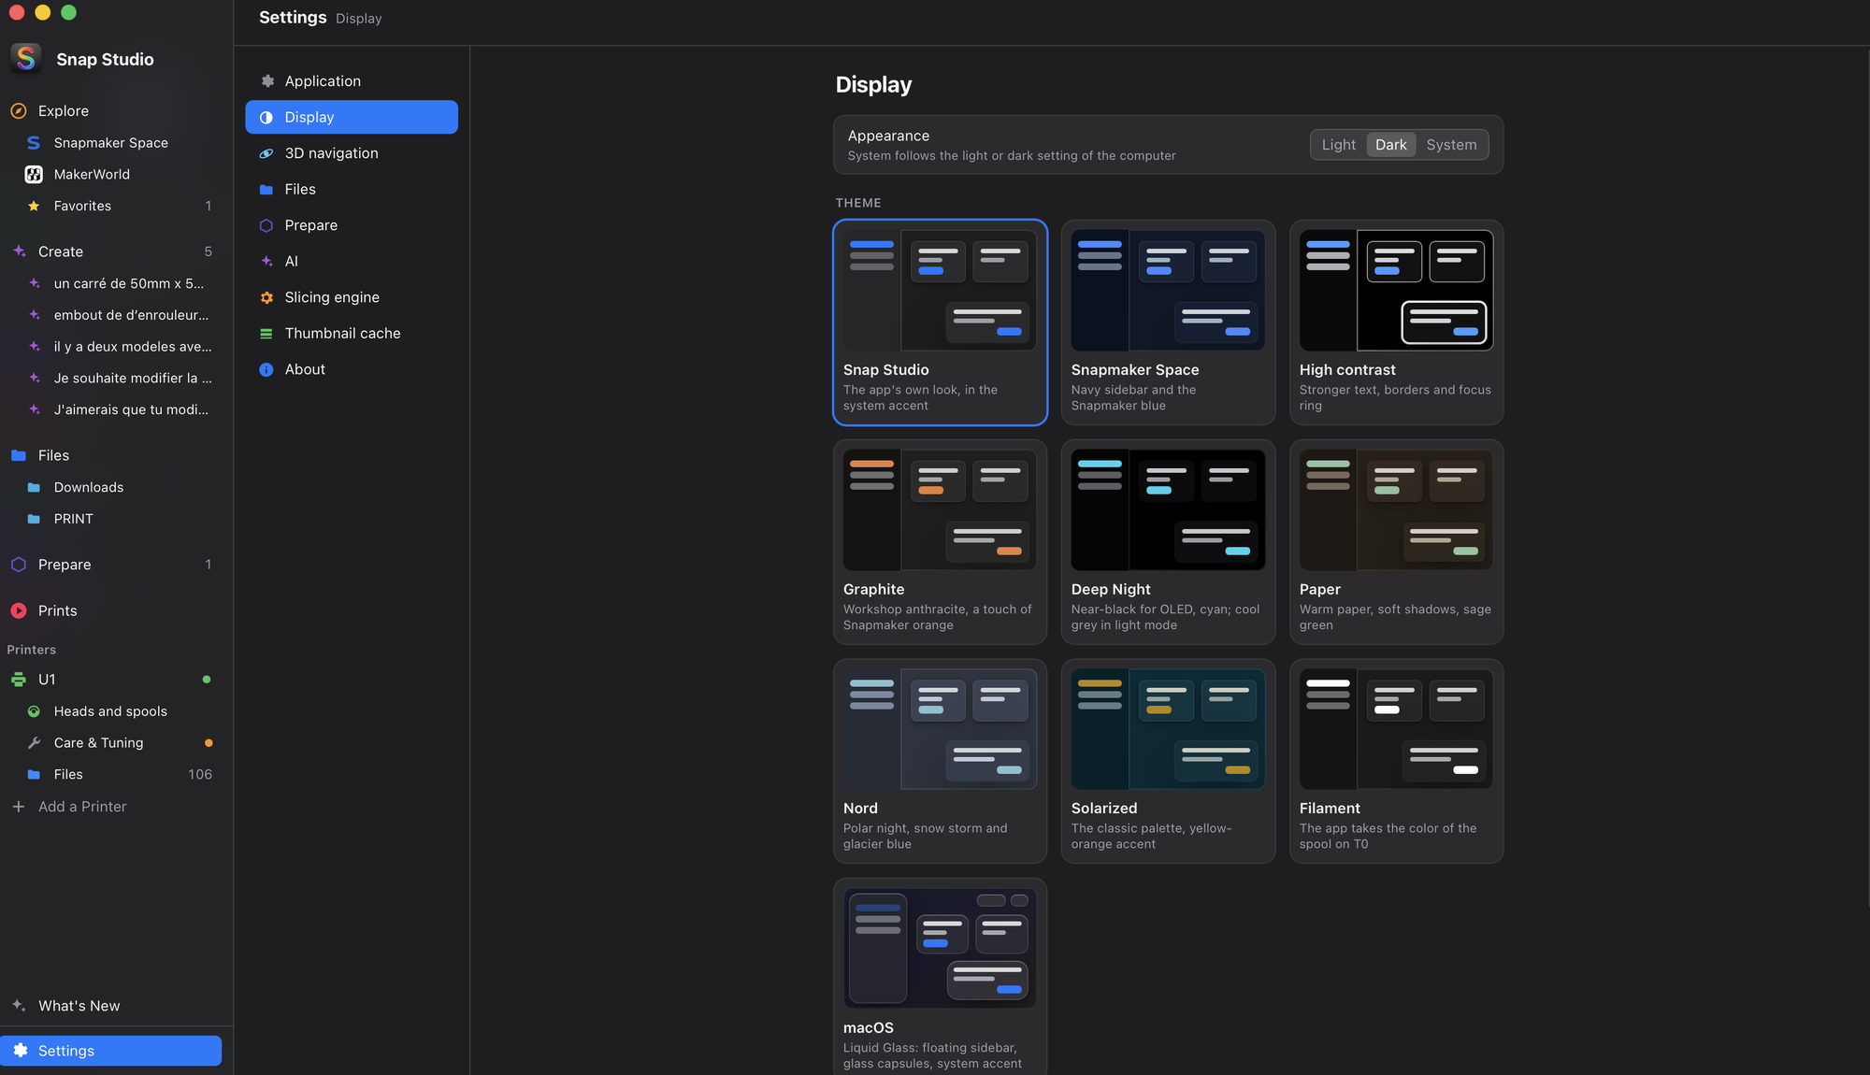
Task: Click the Settings gear icon in sidebar
Action: (21, 1051)
